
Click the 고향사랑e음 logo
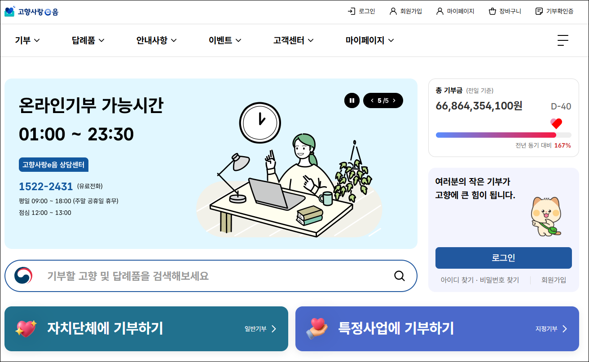(x=31, y=12)
